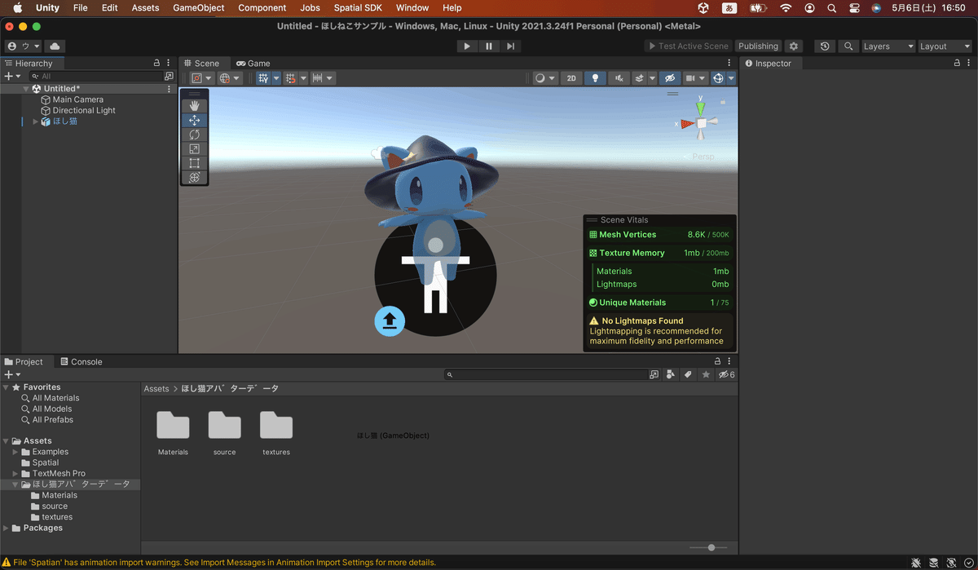
Task: Toggle gizmos visibility in Scene view
Action: [x=718, y=78]
